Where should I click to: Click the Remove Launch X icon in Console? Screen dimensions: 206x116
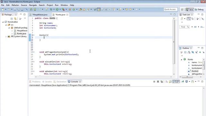tap(158, 82)
